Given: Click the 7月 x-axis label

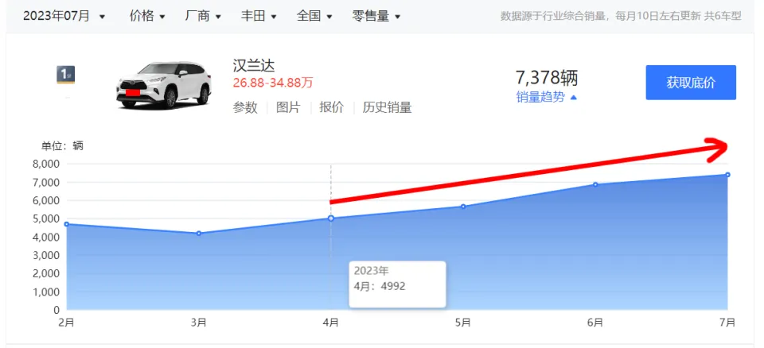Looking at the screenshot, I should [x=727, y=322].
